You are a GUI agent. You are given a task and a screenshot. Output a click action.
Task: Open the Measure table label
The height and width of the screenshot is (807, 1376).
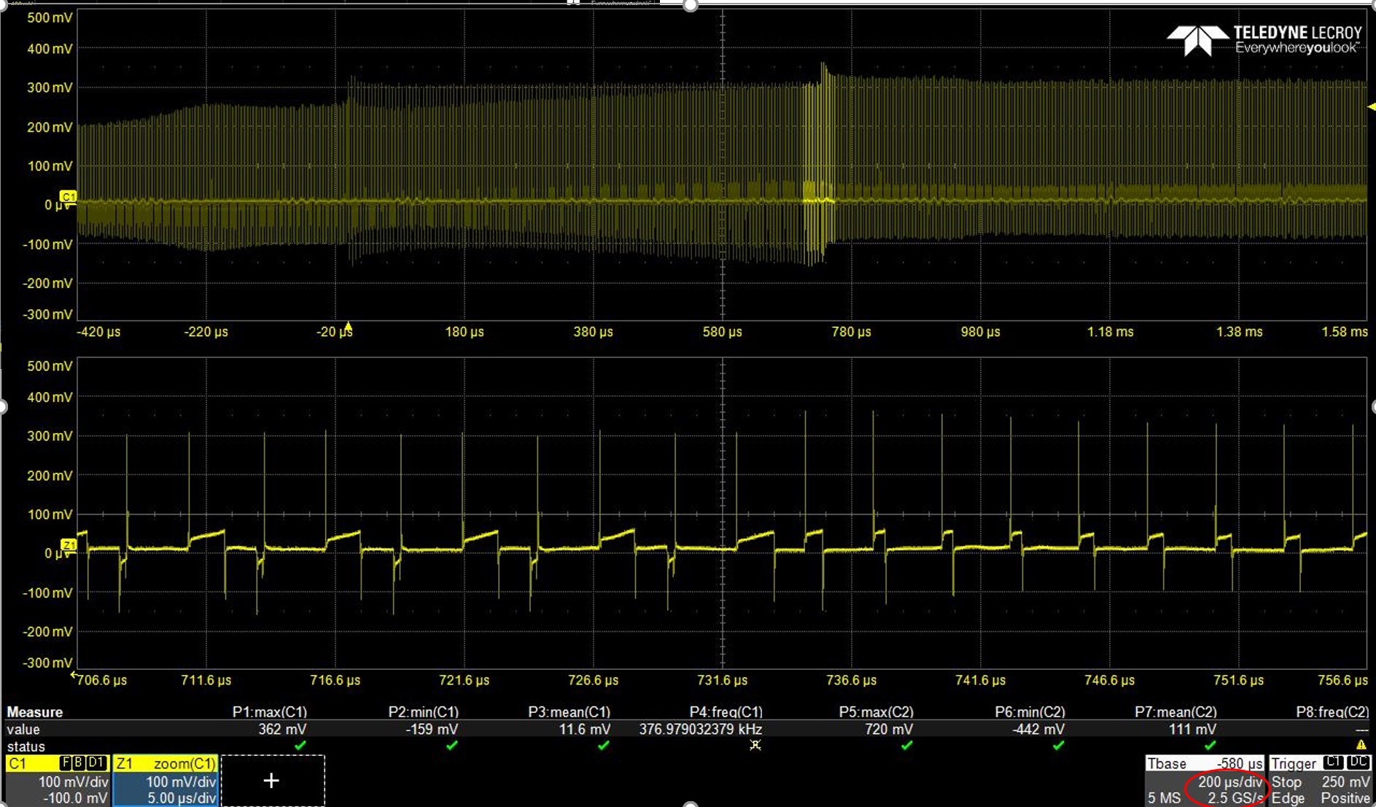point(34,712)
